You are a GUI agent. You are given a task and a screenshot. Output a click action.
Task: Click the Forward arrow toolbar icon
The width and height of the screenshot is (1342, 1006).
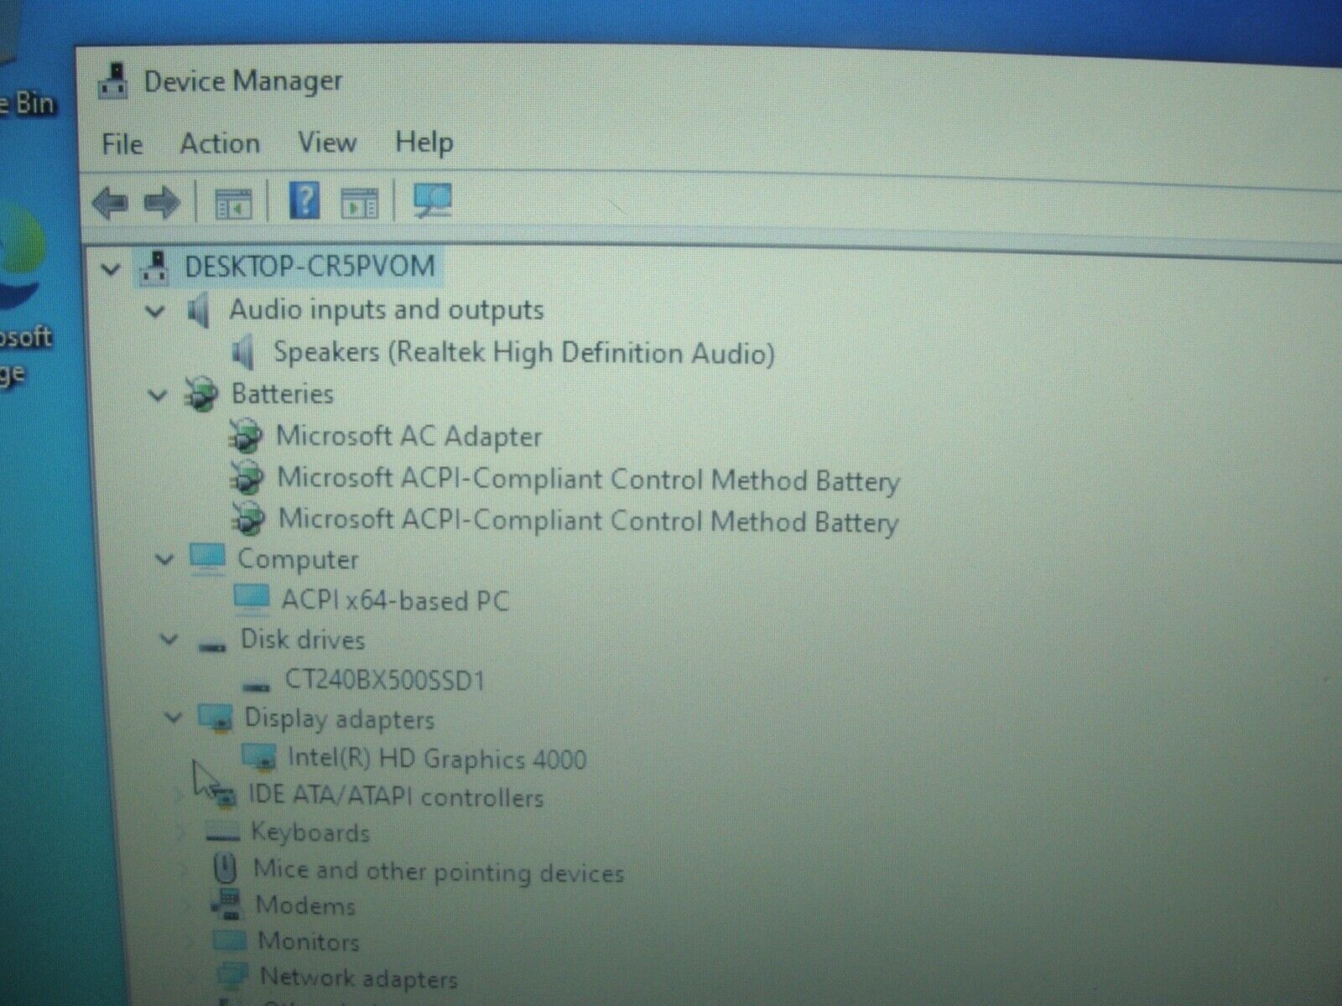[162, 203]
